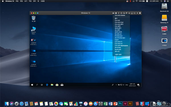Viewport: 171px width, 107px height.
Task: Open the 보기 menu in menu bar
Action: tap(26, 1)
